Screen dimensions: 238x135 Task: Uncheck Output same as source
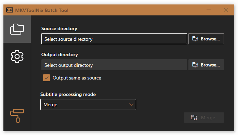coord(47,78)
